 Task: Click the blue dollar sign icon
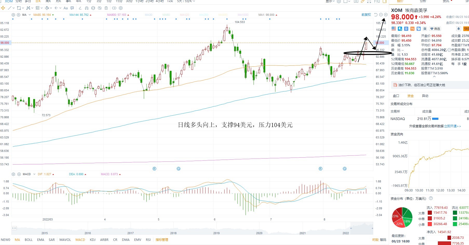[406, 29]
